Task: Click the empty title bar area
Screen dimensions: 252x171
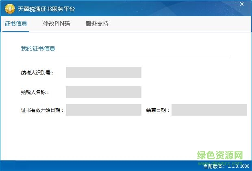Action: 154,9
